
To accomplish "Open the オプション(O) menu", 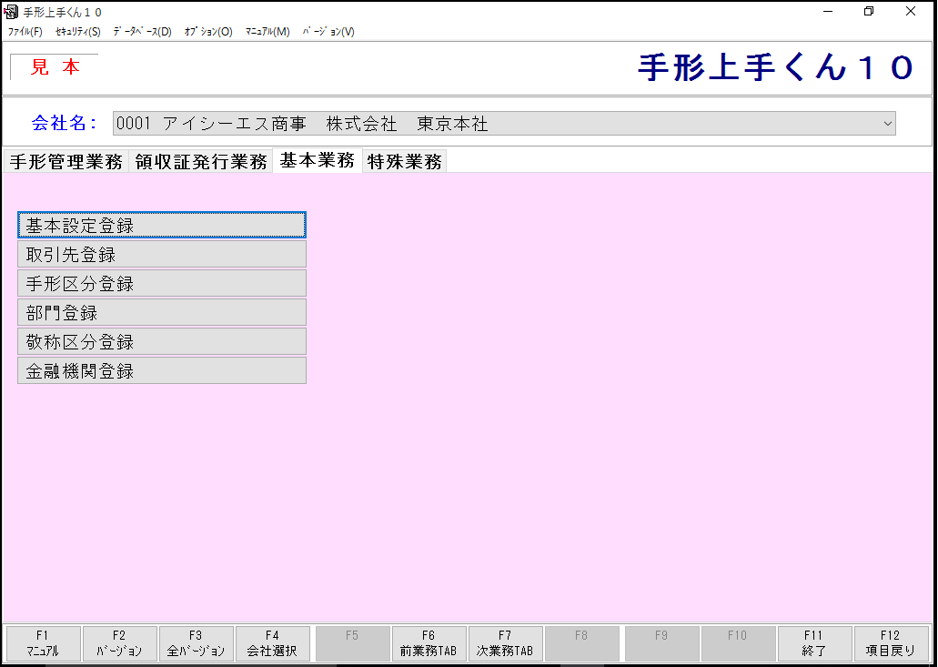I will [208, 32].
